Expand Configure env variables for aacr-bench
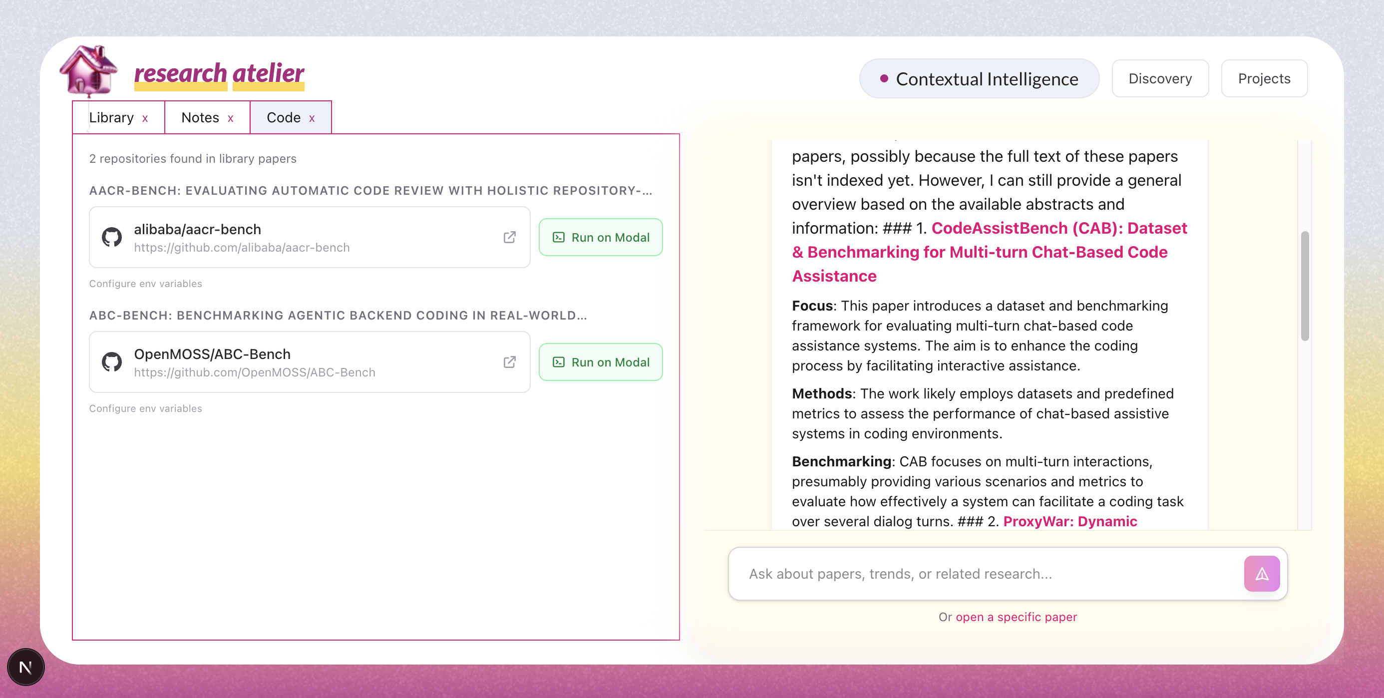The height and width of the screenshot is (698, 1384). pyautogui.click(x=146, y=284)
